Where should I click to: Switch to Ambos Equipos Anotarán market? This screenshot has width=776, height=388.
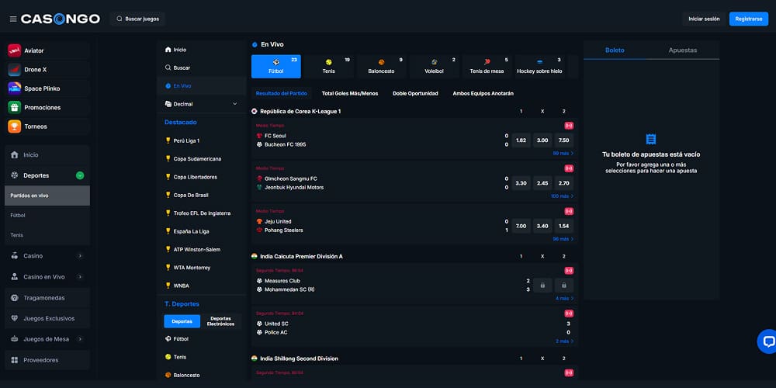point(483,93)
